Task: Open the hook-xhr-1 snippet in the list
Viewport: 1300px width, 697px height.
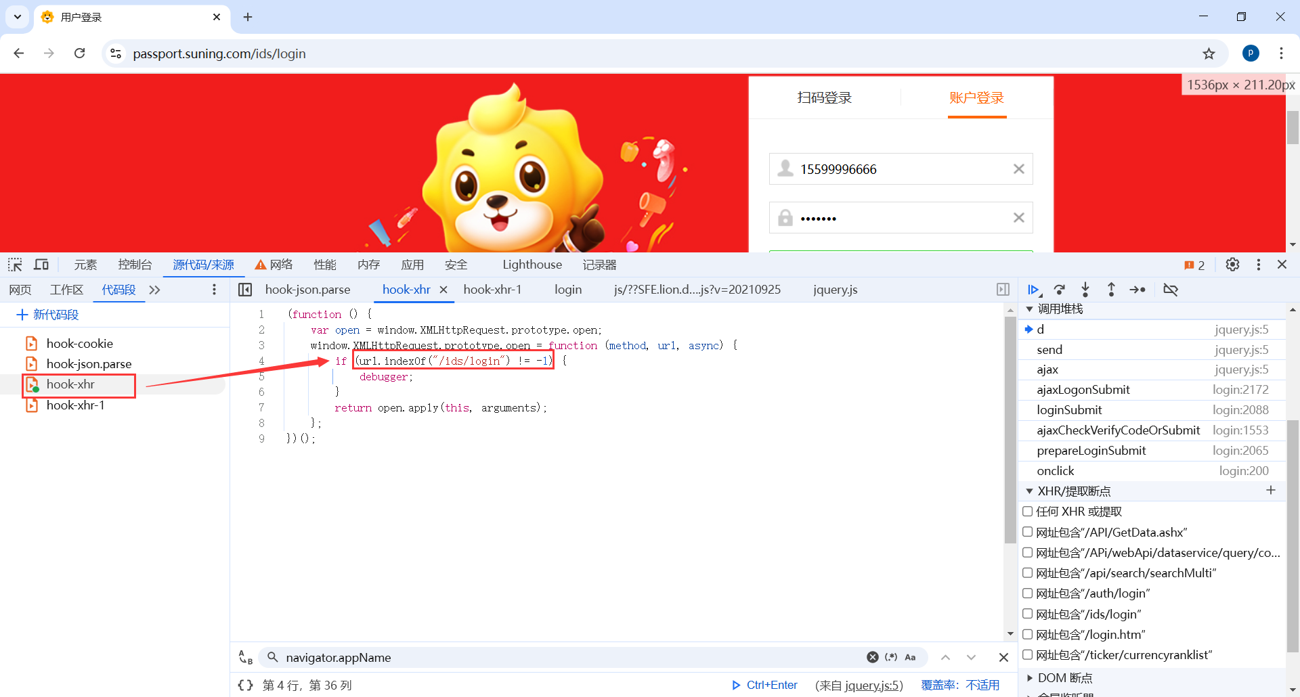Action: point(76,405)
